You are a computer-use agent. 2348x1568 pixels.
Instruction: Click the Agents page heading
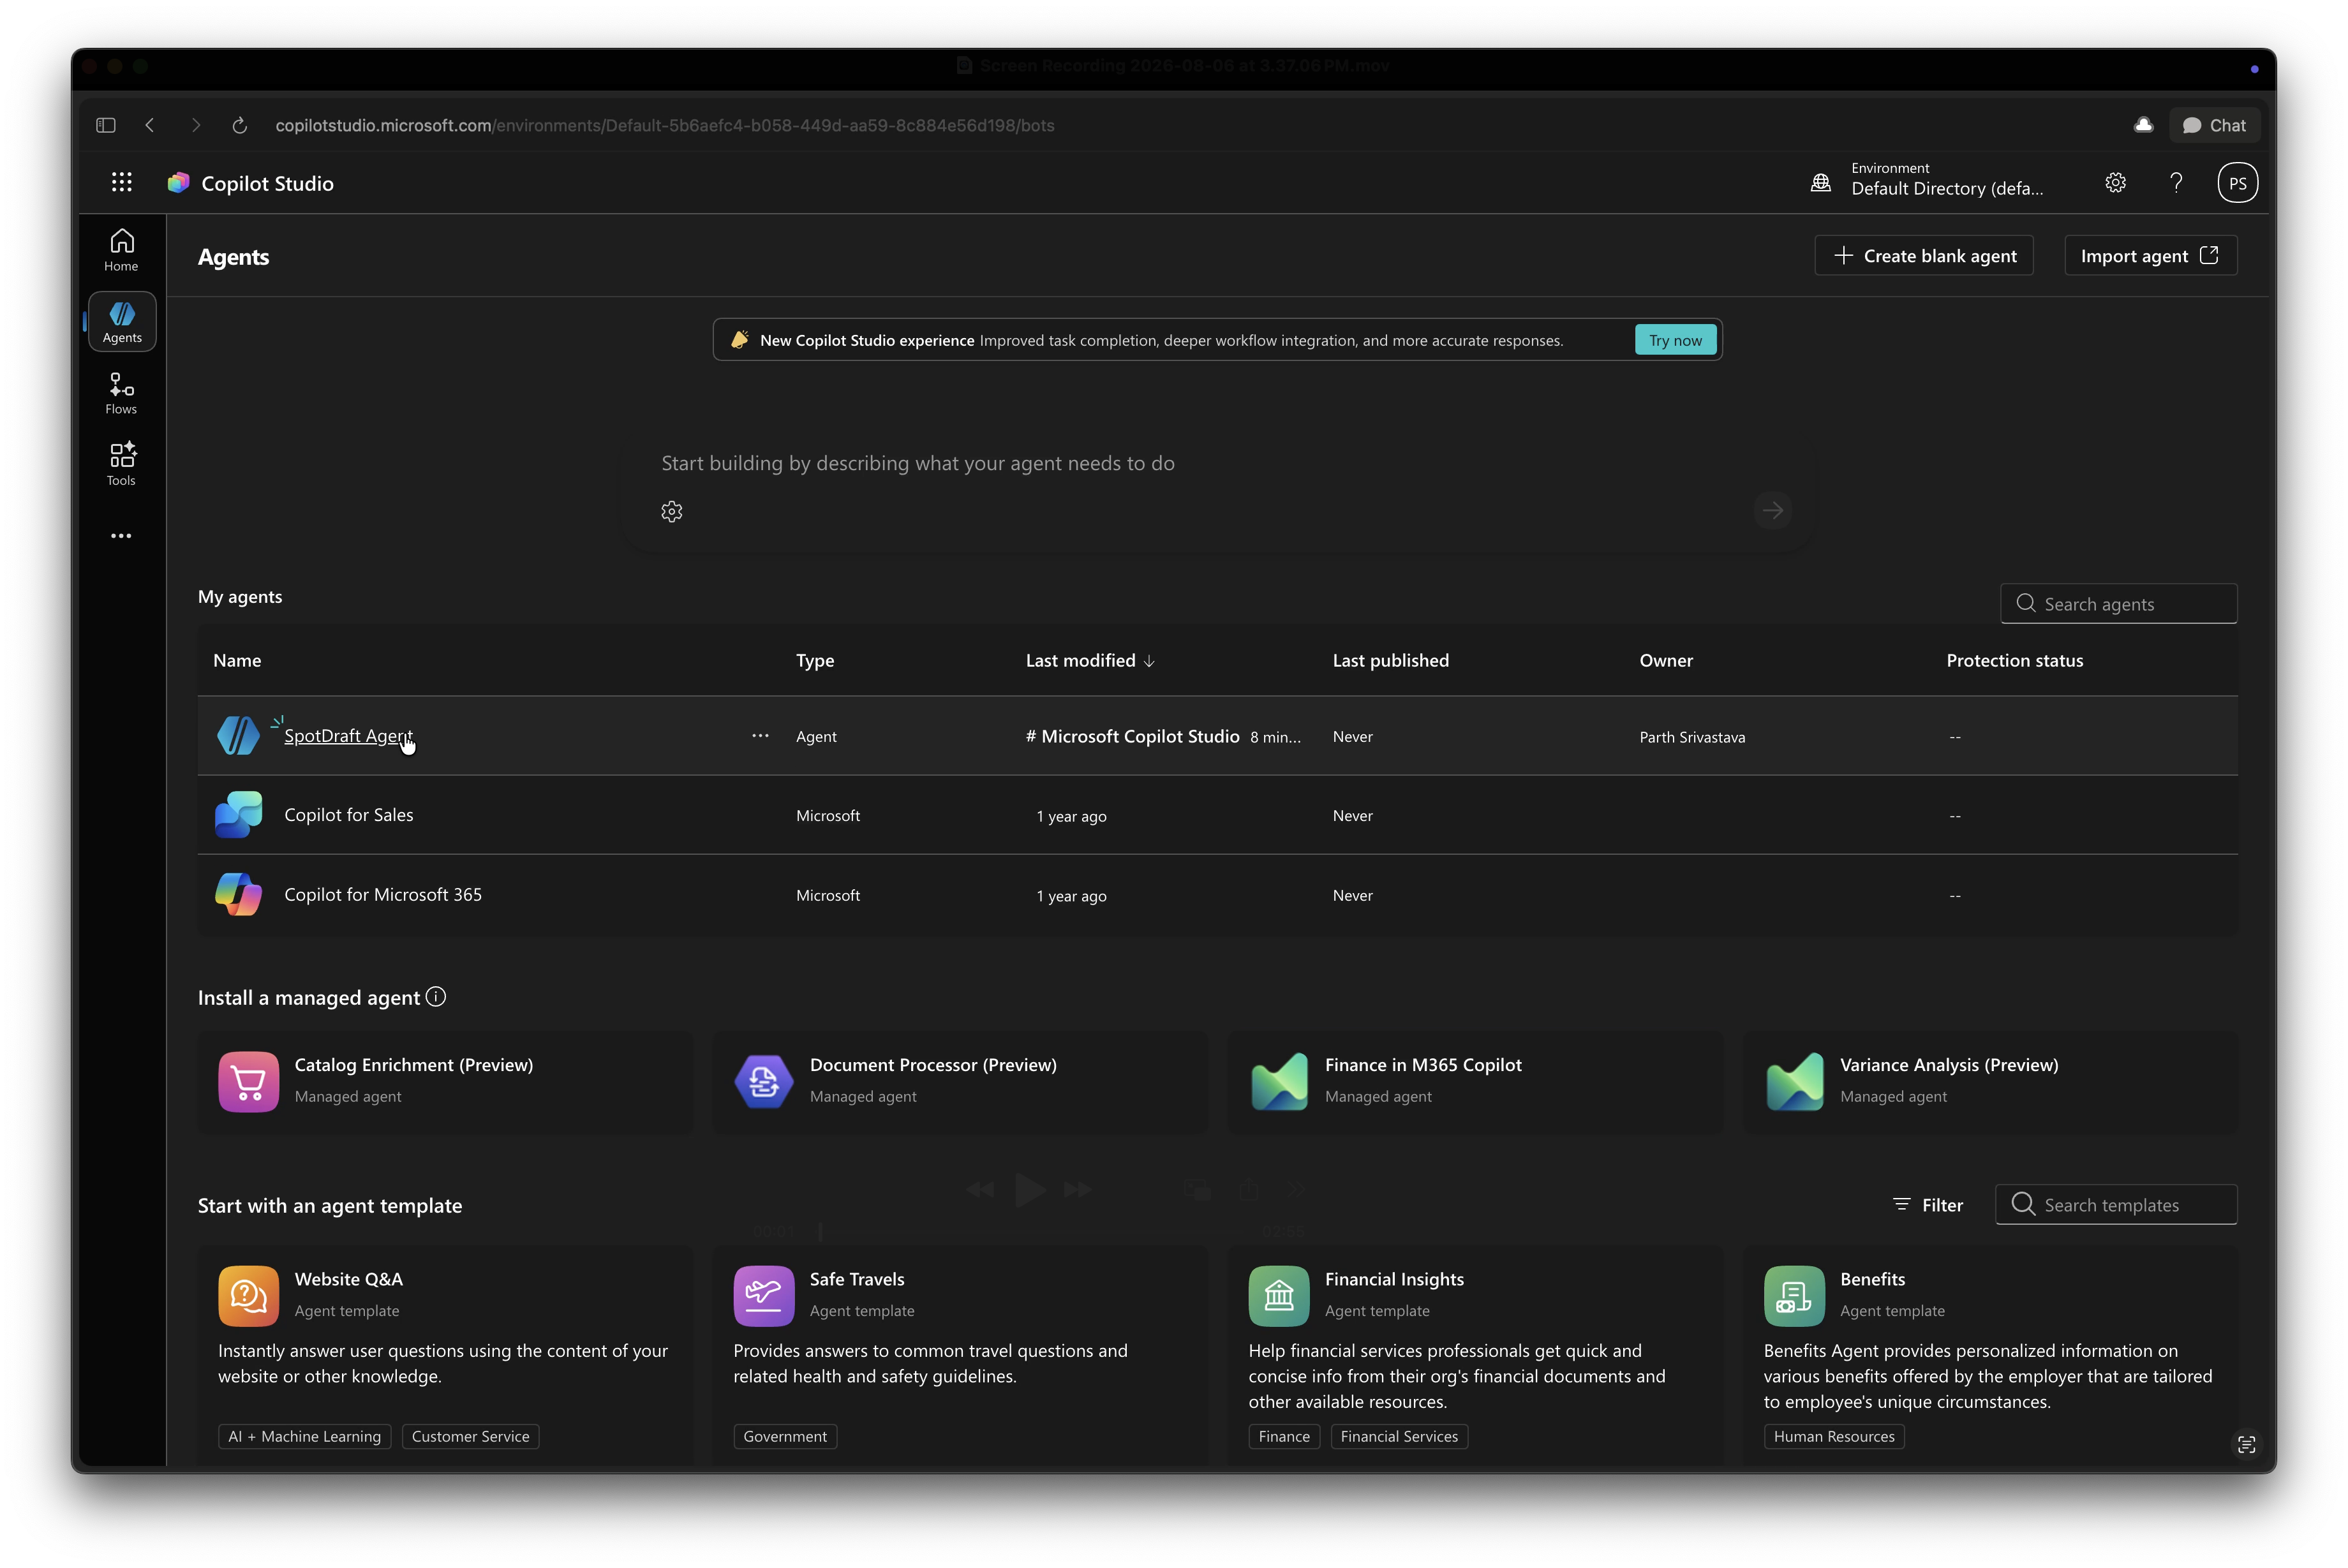pyautogui.click(x=233, y=257)
